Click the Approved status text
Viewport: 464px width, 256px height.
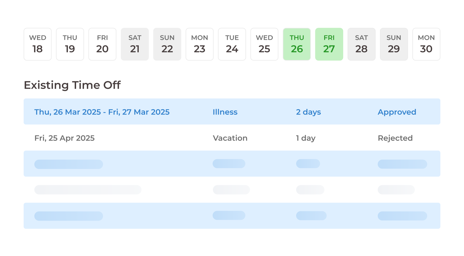point(397,112)
